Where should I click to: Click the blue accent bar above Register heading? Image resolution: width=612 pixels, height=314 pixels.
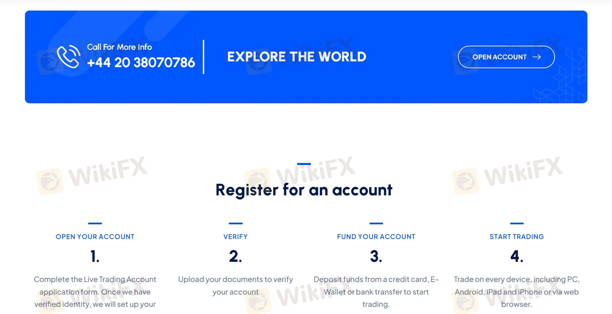pyautogui.click(x=304, y=164)
